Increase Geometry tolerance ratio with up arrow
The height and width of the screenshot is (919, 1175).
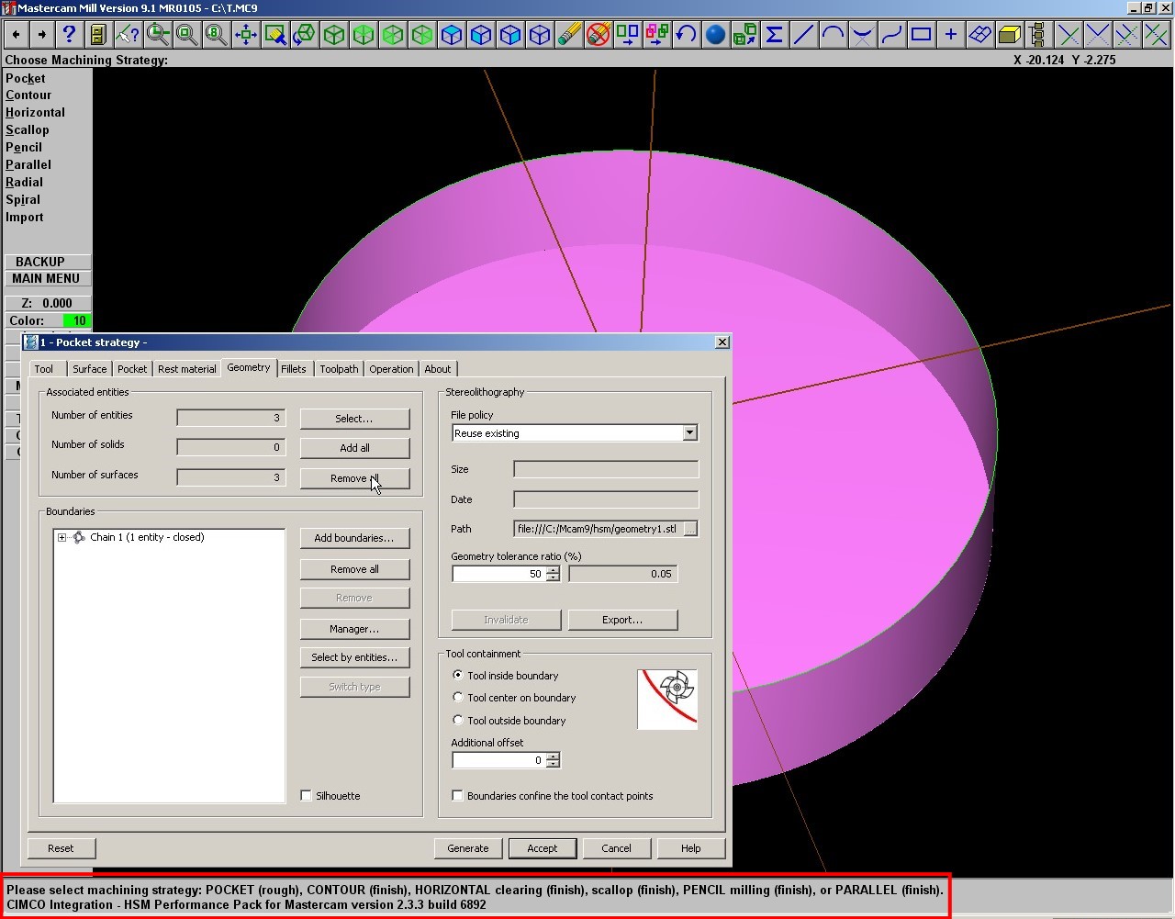point(553,570)
